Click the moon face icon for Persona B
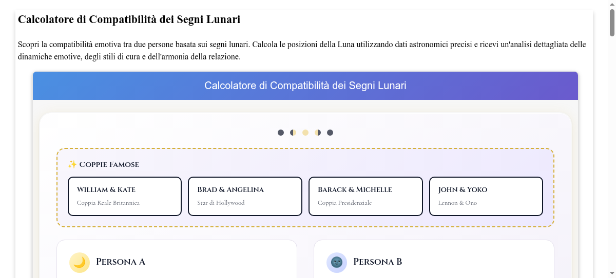 337,263
